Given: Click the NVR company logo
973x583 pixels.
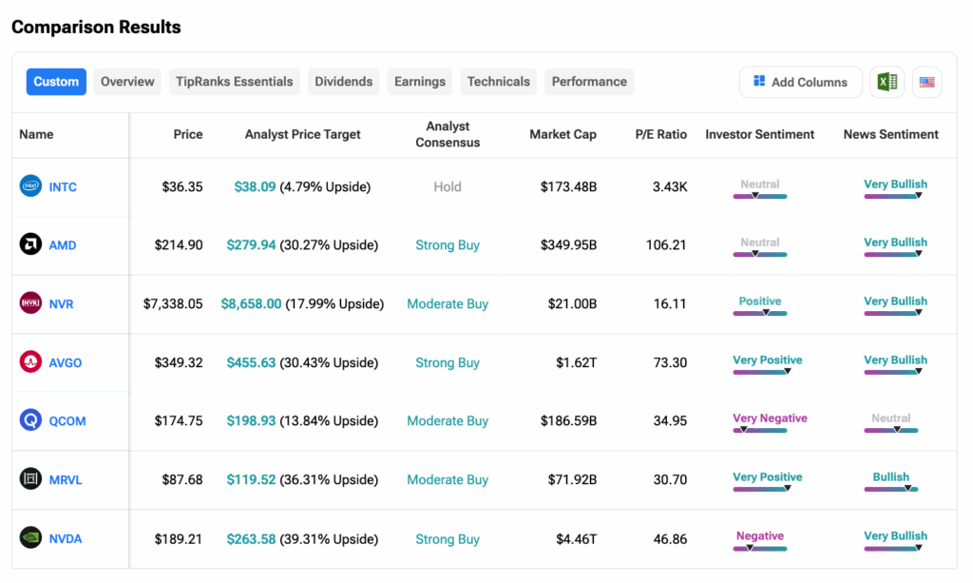Looking at the screenshot, I should (31, 303).
